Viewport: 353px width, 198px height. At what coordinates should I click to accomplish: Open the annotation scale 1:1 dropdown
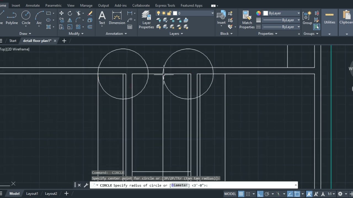tap(331, 194)
